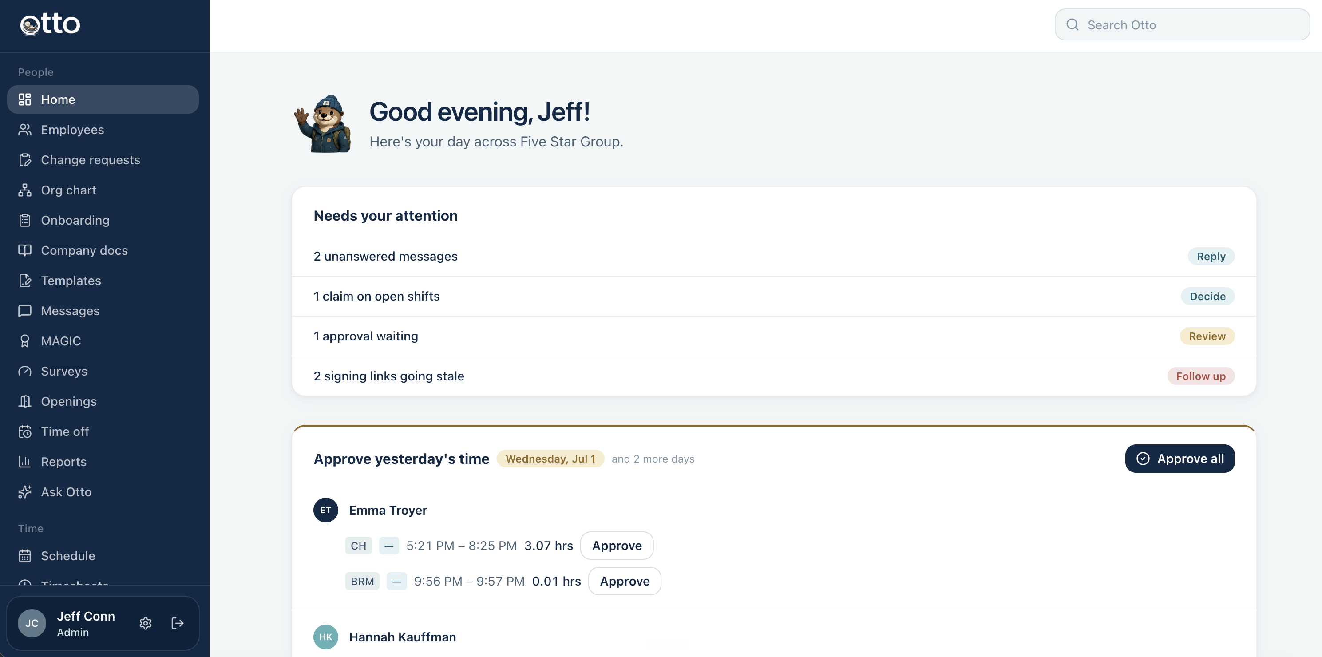Open the Schedule menu item
Viewport: 1322px width, 657px height.
pos(103,556)
